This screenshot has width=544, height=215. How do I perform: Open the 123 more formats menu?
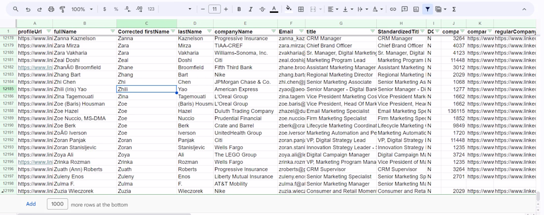click(x=151, y=9)
